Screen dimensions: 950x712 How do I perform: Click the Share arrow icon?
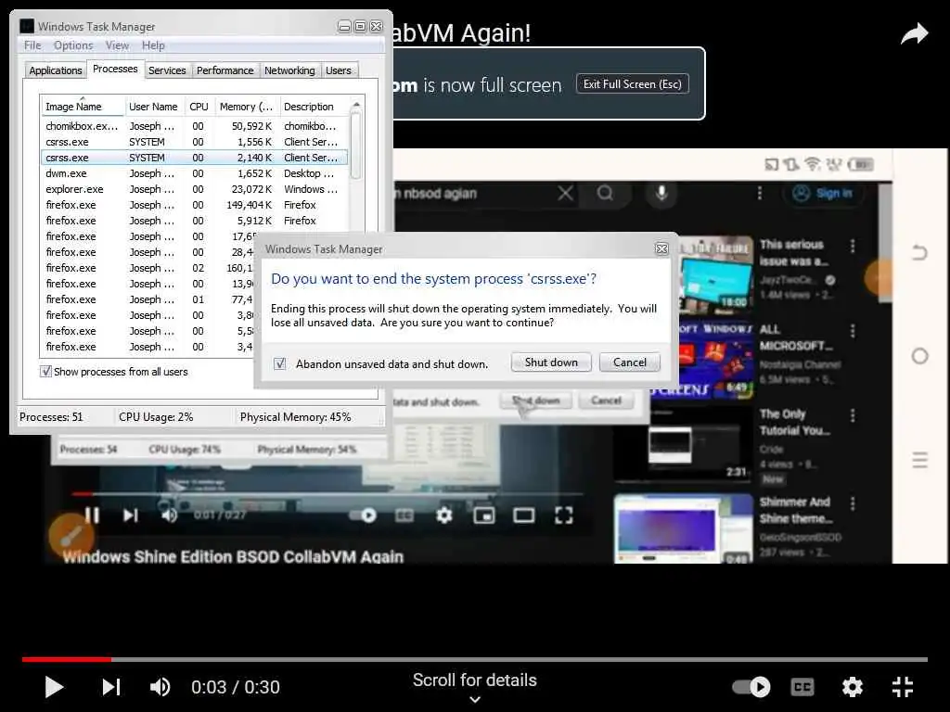tap(914, 33)
